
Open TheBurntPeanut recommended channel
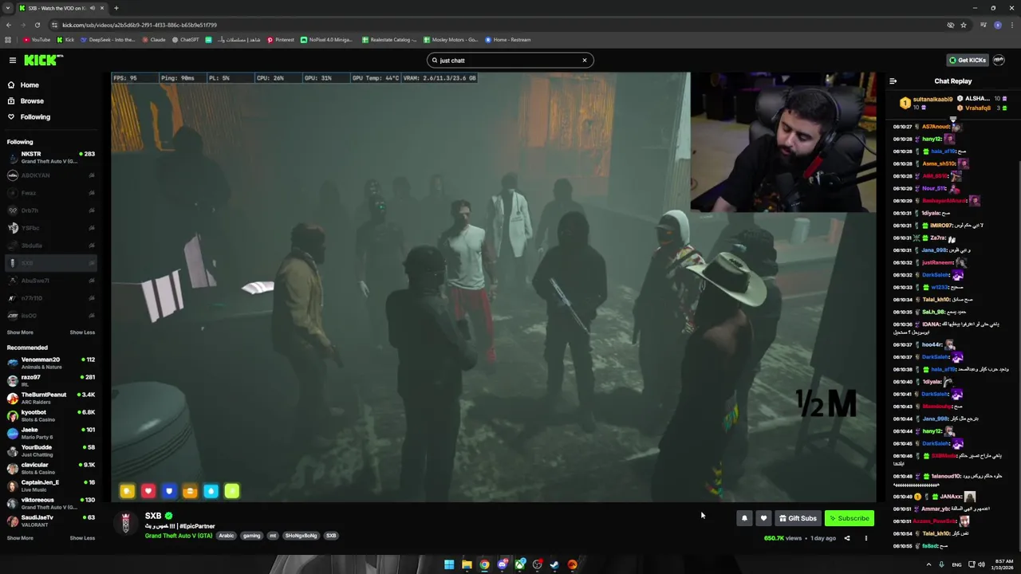click(51, 398)
